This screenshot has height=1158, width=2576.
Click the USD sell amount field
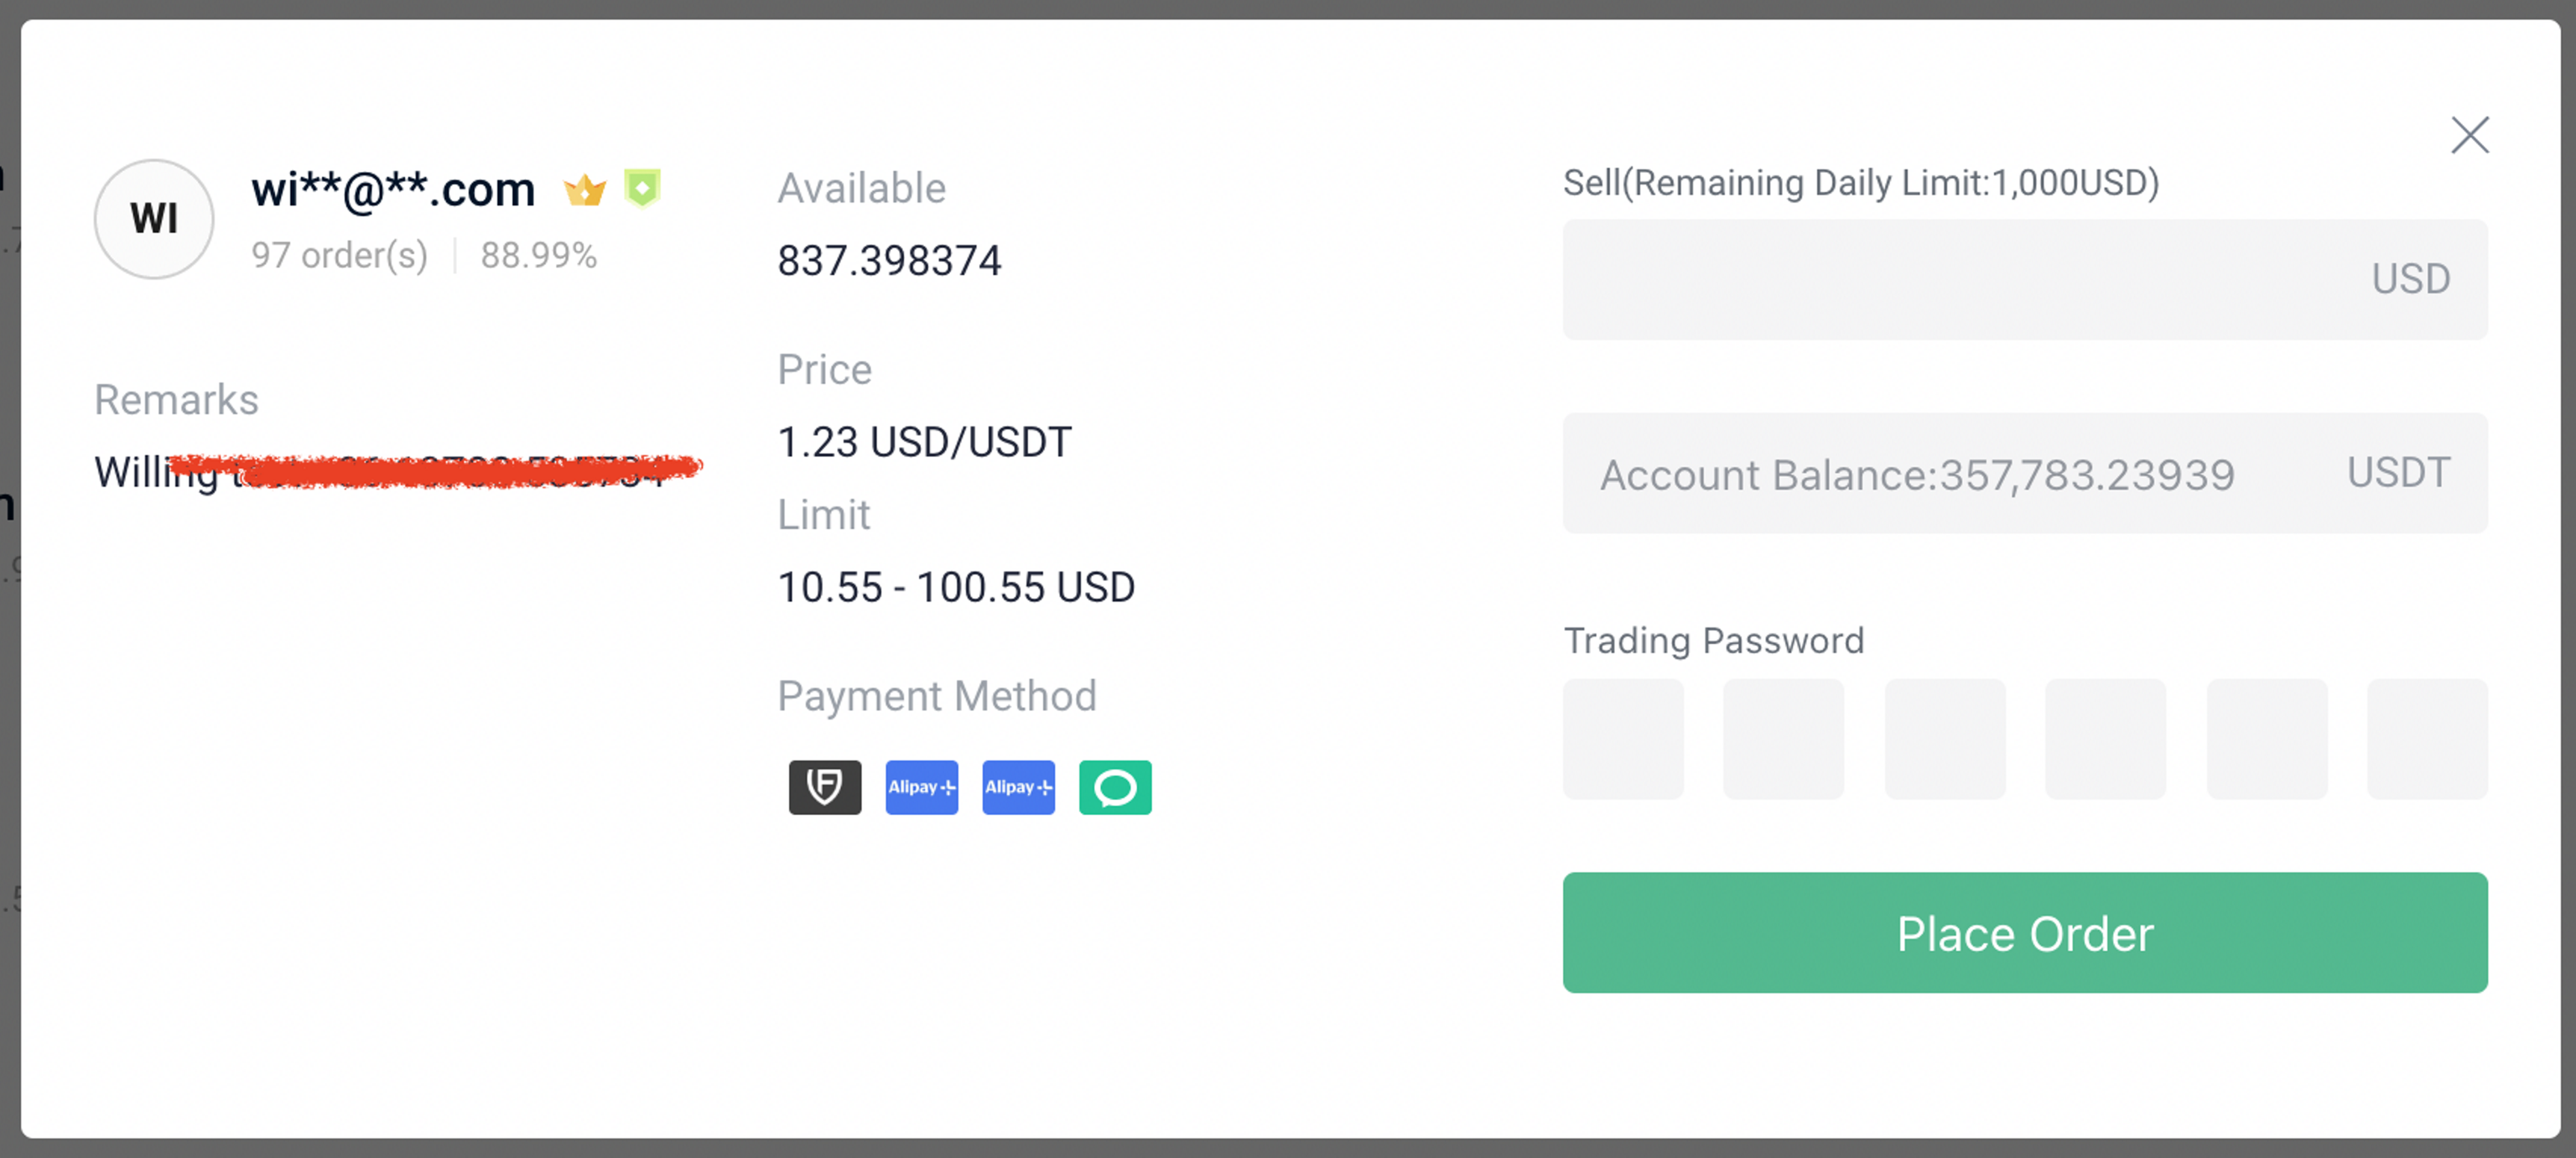(x=2025, y=279)
